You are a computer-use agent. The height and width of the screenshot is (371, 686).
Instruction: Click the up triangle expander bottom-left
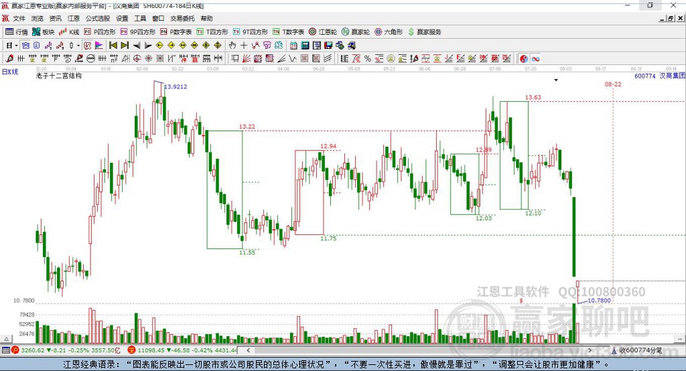click(x=6, y=339)
